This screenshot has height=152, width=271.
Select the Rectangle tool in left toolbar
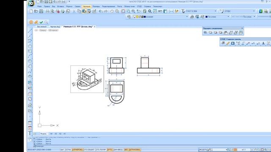[x=30, y=51]
